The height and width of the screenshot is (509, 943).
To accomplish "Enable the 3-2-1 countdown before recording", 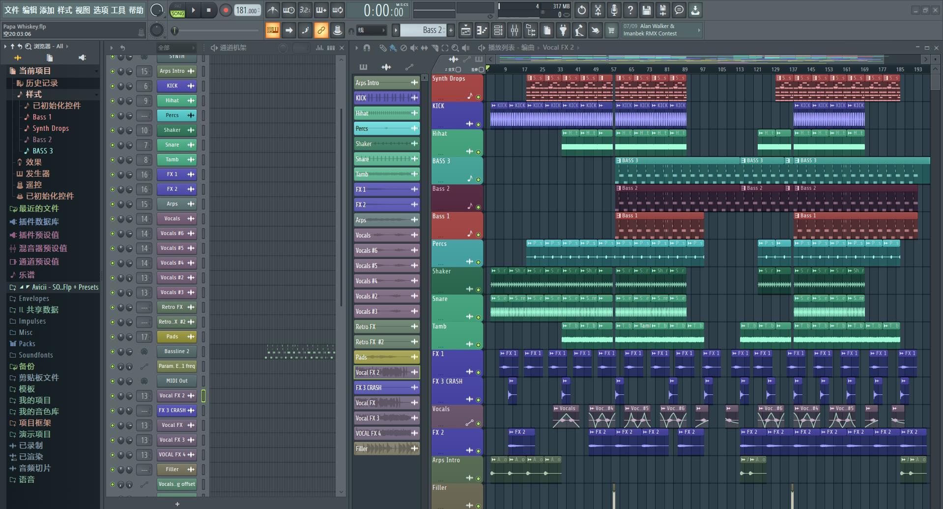I will tap(305, 10).
